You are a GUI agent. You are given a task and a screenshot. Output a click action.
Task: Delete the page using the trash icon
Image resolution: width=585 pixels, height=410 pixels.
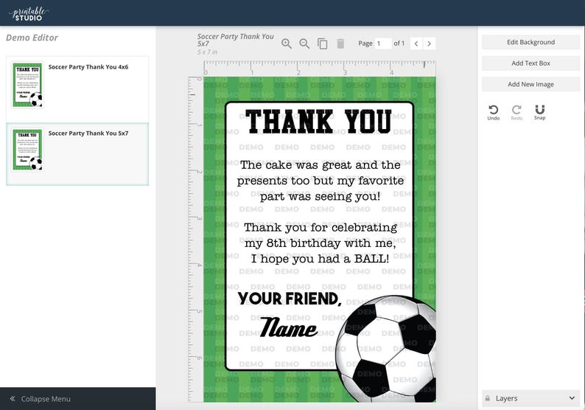point(340,44)
